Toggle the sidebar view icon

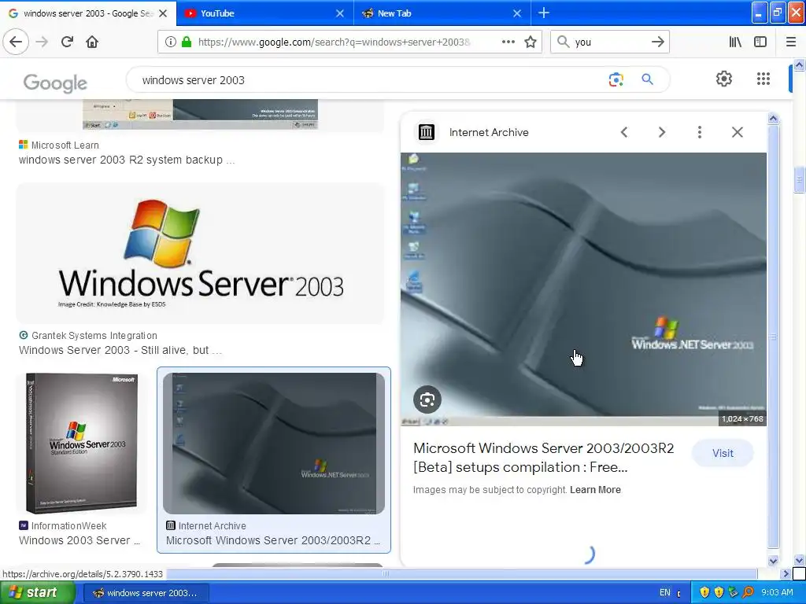(x=760, y=42)
